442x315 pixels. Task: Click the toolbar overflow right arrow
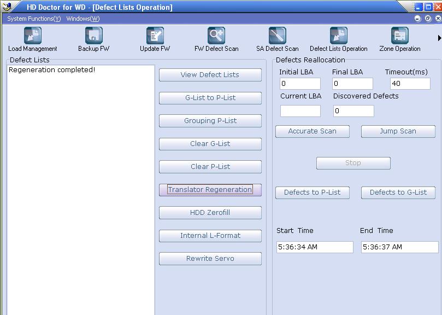(x=439, y=38)
